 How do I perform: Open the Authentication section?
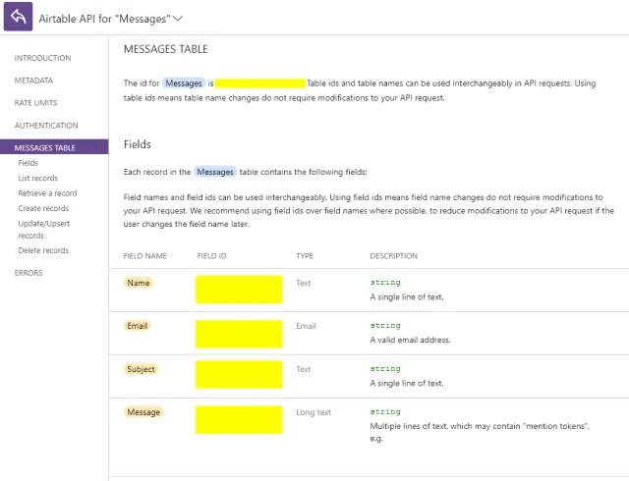pos(46,126)
